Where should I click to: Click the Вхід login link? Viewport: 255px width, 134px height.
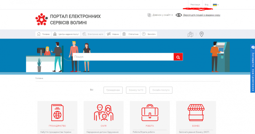tap(207, 5)
